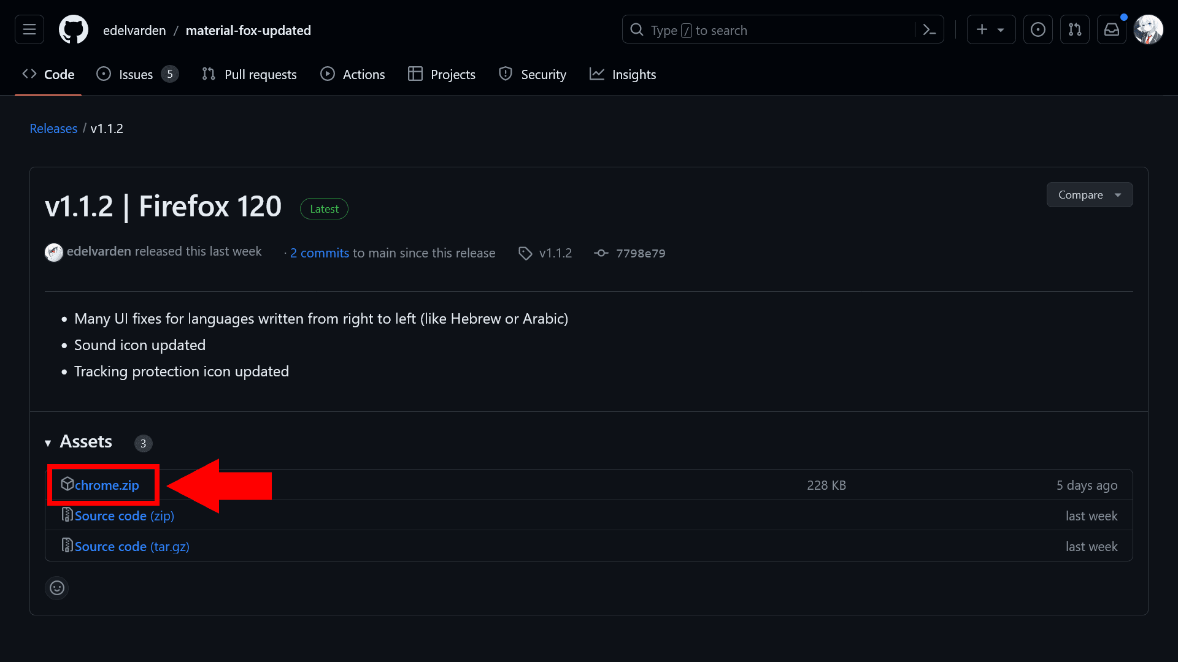Click the '5 days ago' timestamp

1087,485
